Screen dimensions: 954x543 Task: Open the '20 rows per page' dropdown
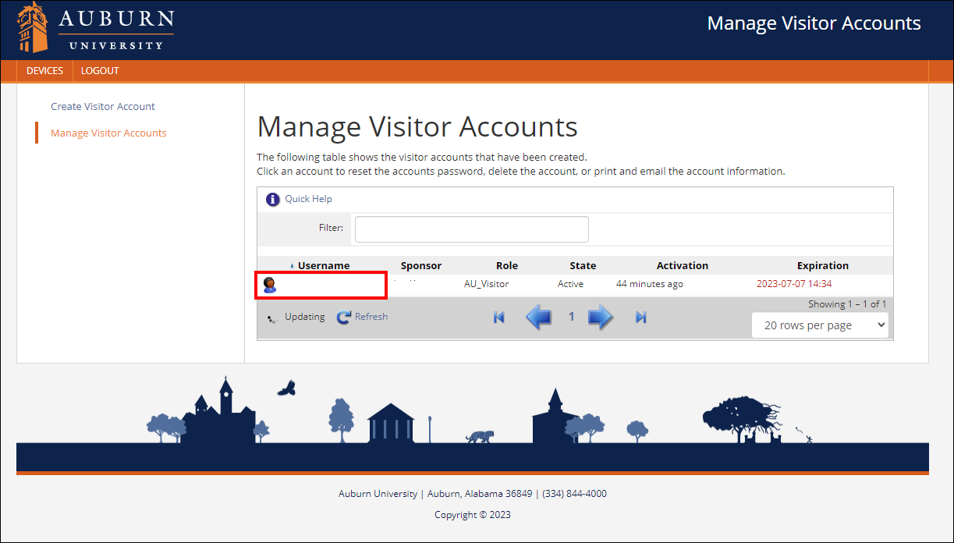tap(820, 325)
